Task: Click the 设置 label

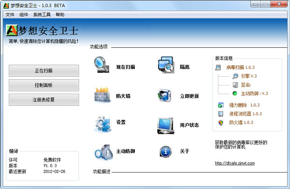Action: coord(121,122)
